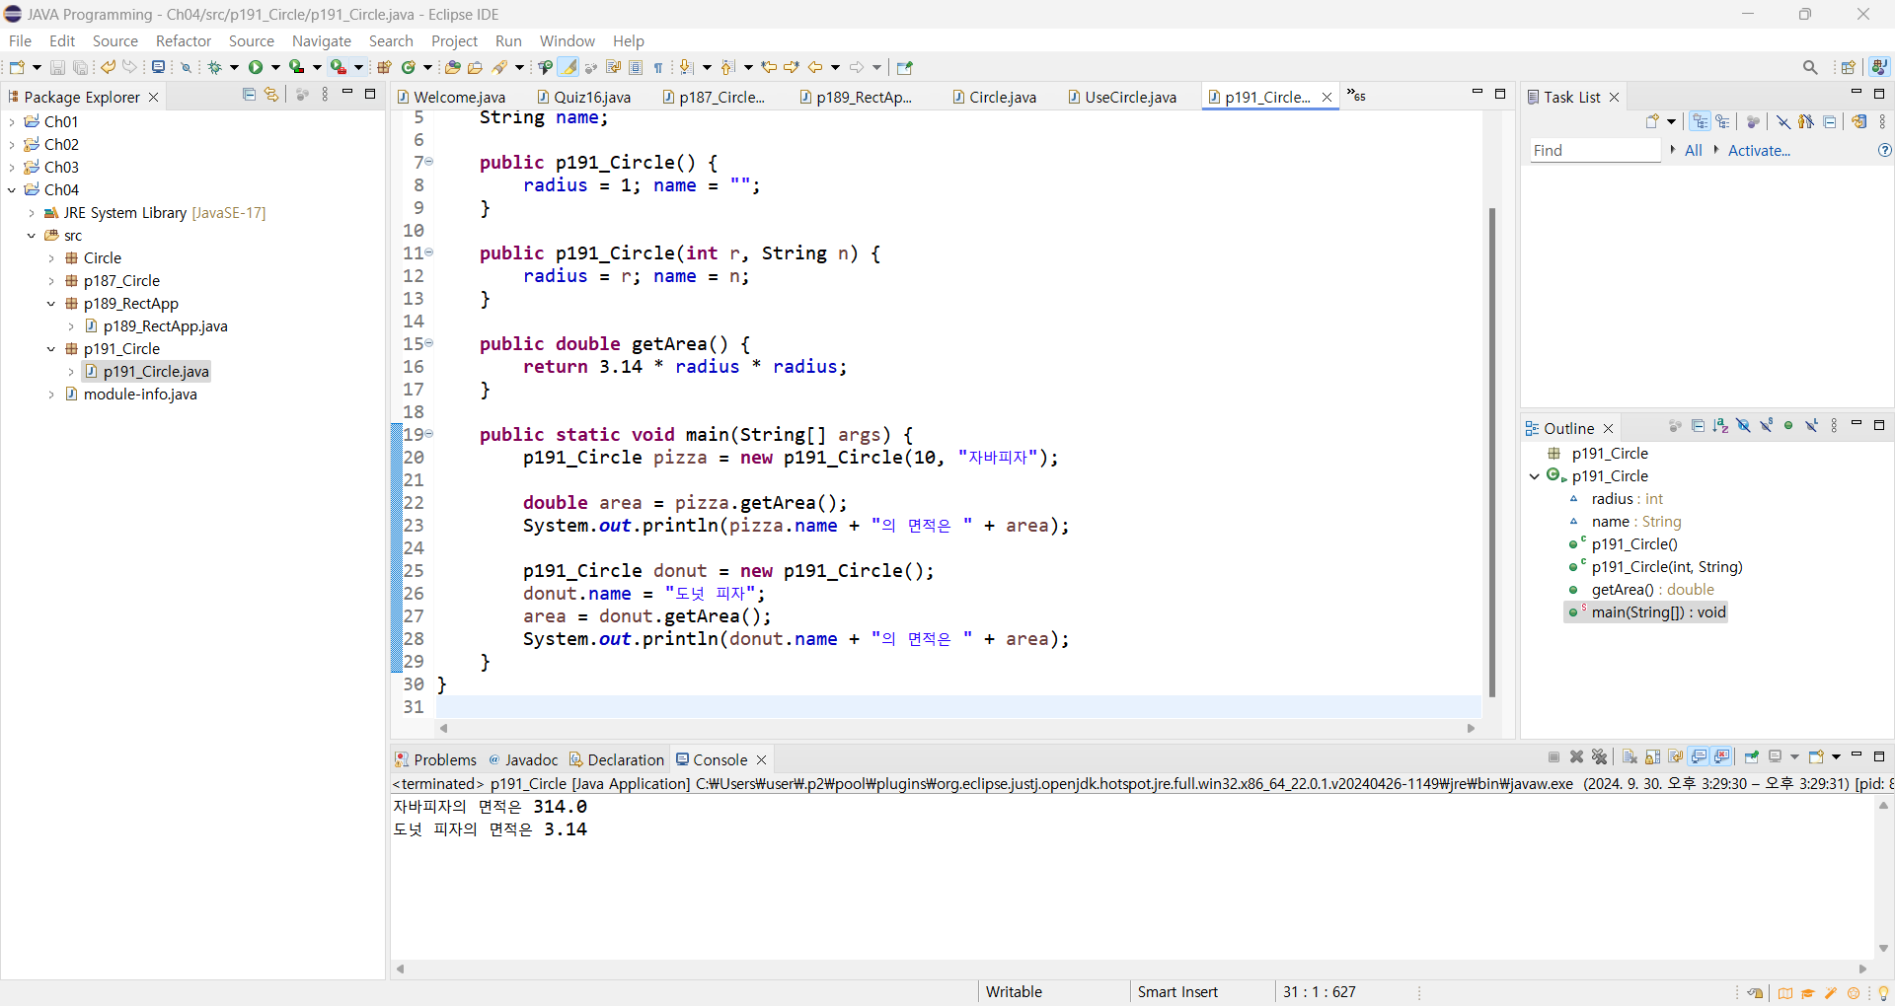Click the search magnifier icon near perspectives
The width and height of the screenshot is (1895, 1006).
pyautogui.click(x=1810, y=67)
